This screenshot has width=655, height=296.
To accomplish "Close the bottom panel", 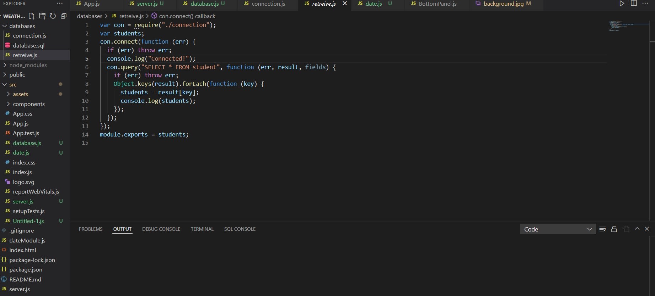I will click(x=647, y=229).
